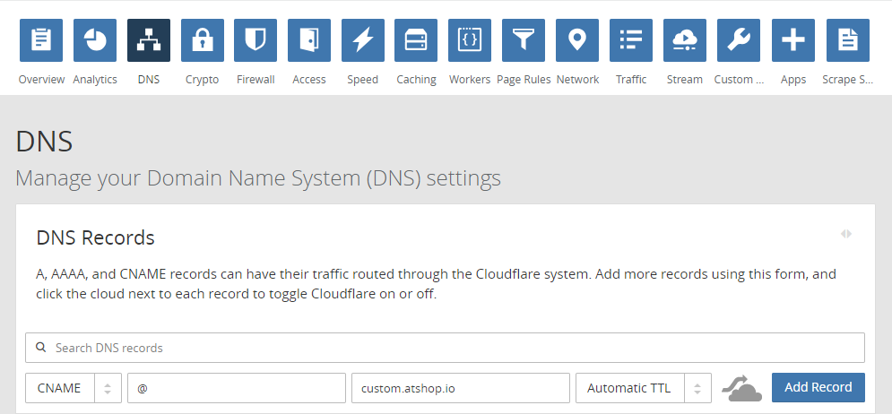Click the Add Record button
The height and width of the screenshot is (414, 892).
818,388
